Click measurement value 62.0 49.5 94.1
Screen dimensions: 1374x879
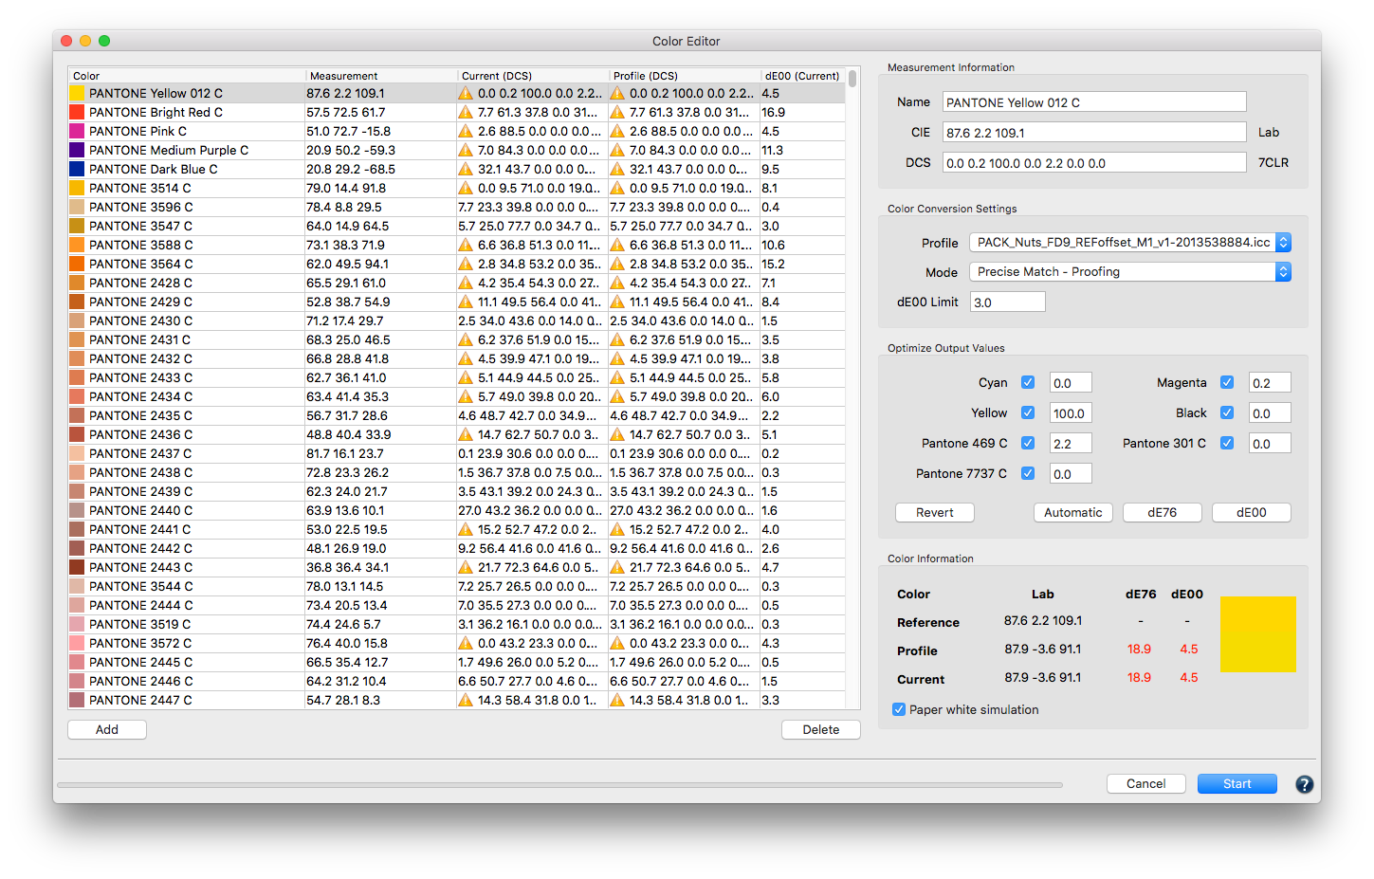click(347, 264)
